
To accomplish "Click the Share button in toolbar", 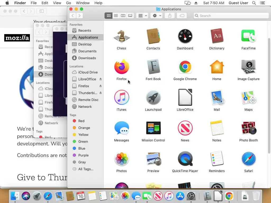I will point(170,16).
